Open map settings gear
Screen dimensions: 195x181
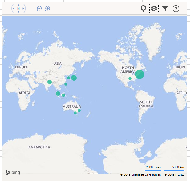pos(154,9)
